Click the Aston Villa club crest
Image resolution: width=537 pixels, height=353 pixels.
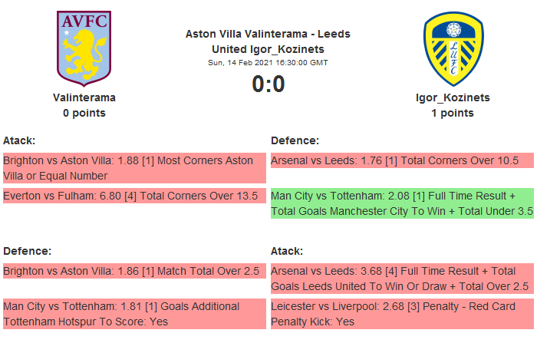(x=84, y=48)
